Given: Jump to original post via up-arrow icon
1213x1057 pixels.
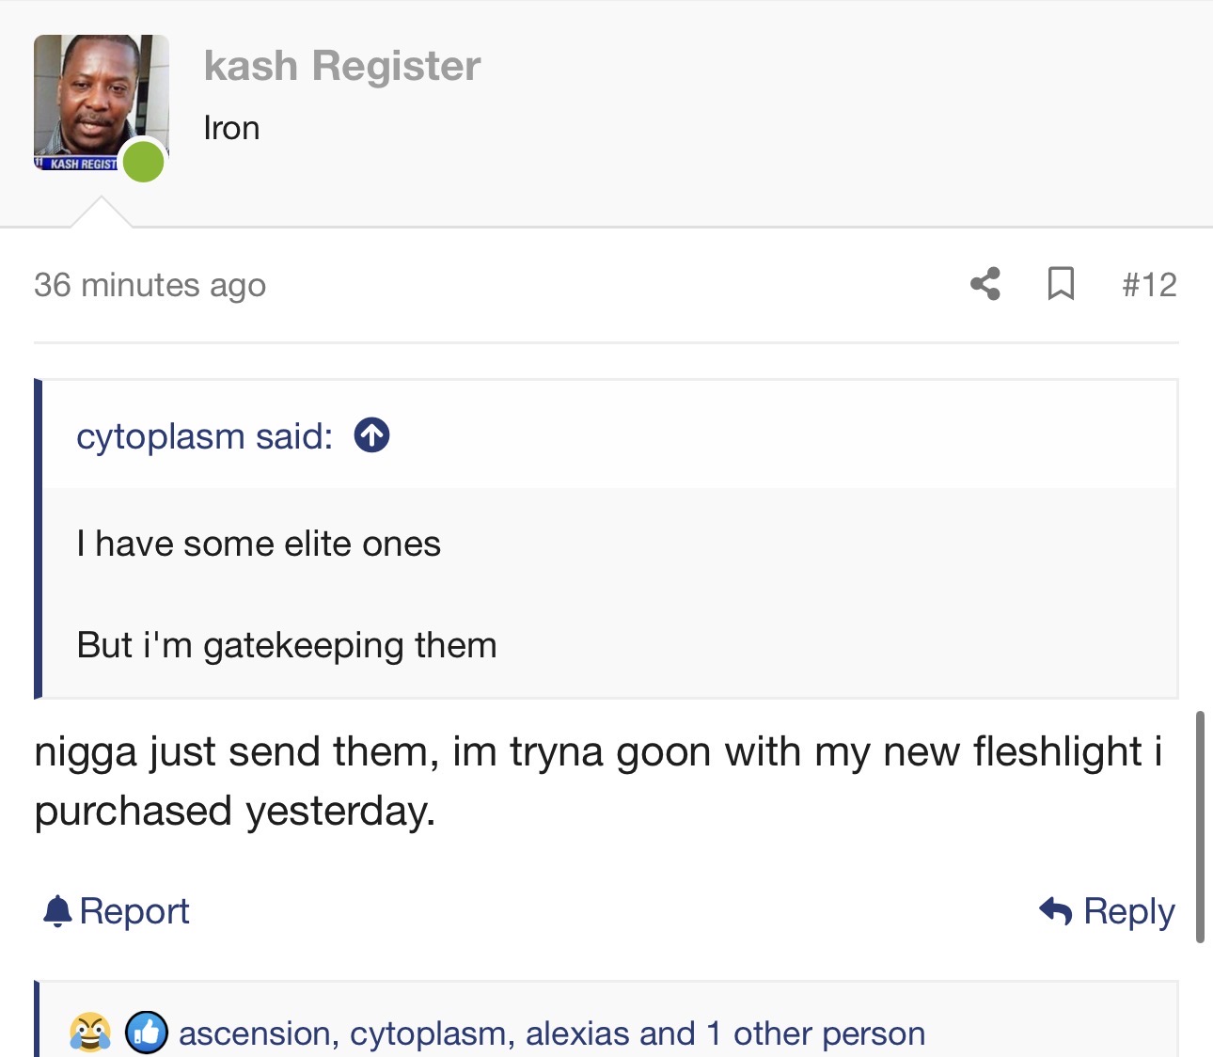Looking at the screenshot, I should 371,435.
